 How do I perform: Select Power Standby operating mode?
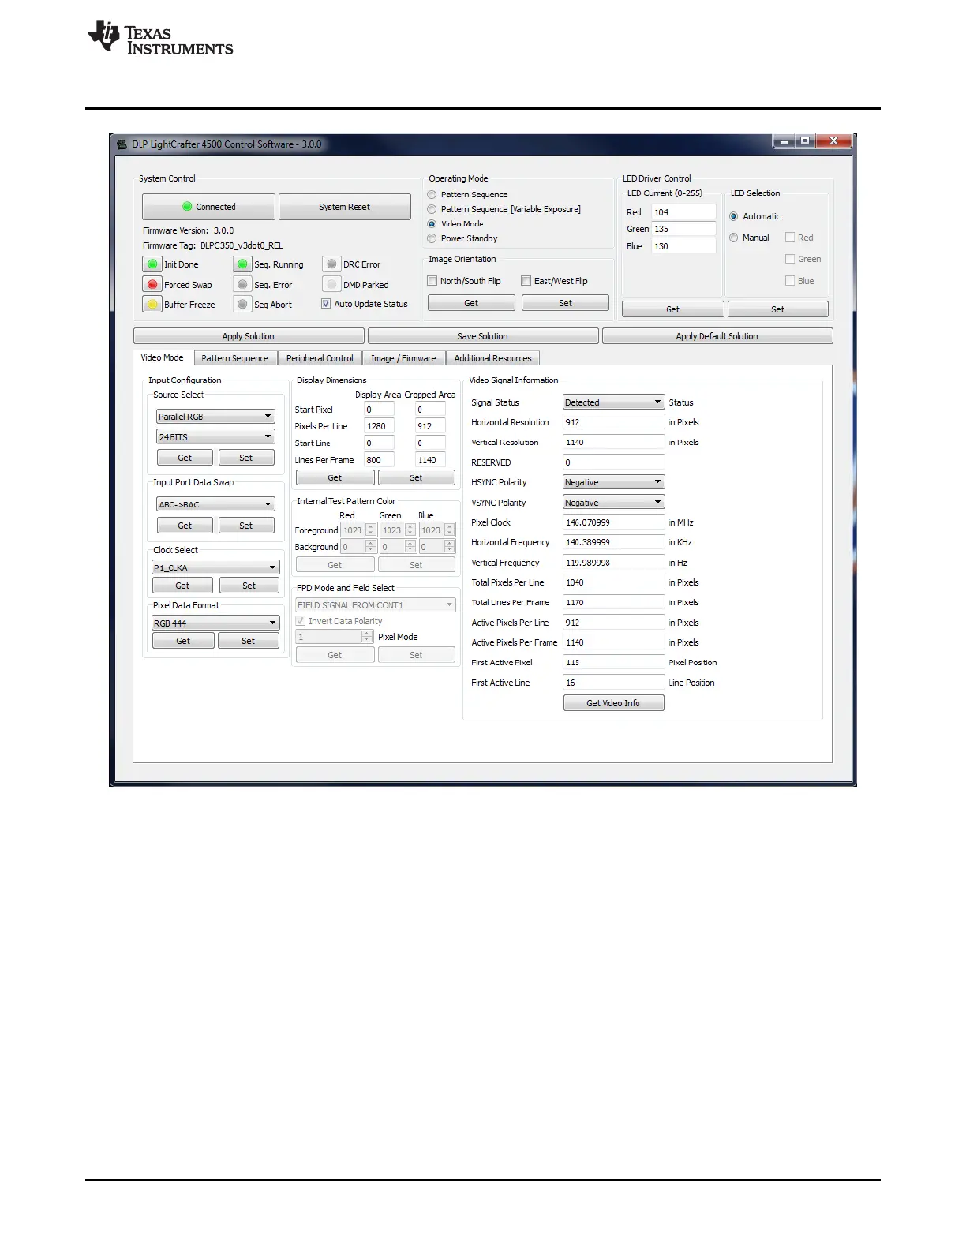(x=432, y=238)
